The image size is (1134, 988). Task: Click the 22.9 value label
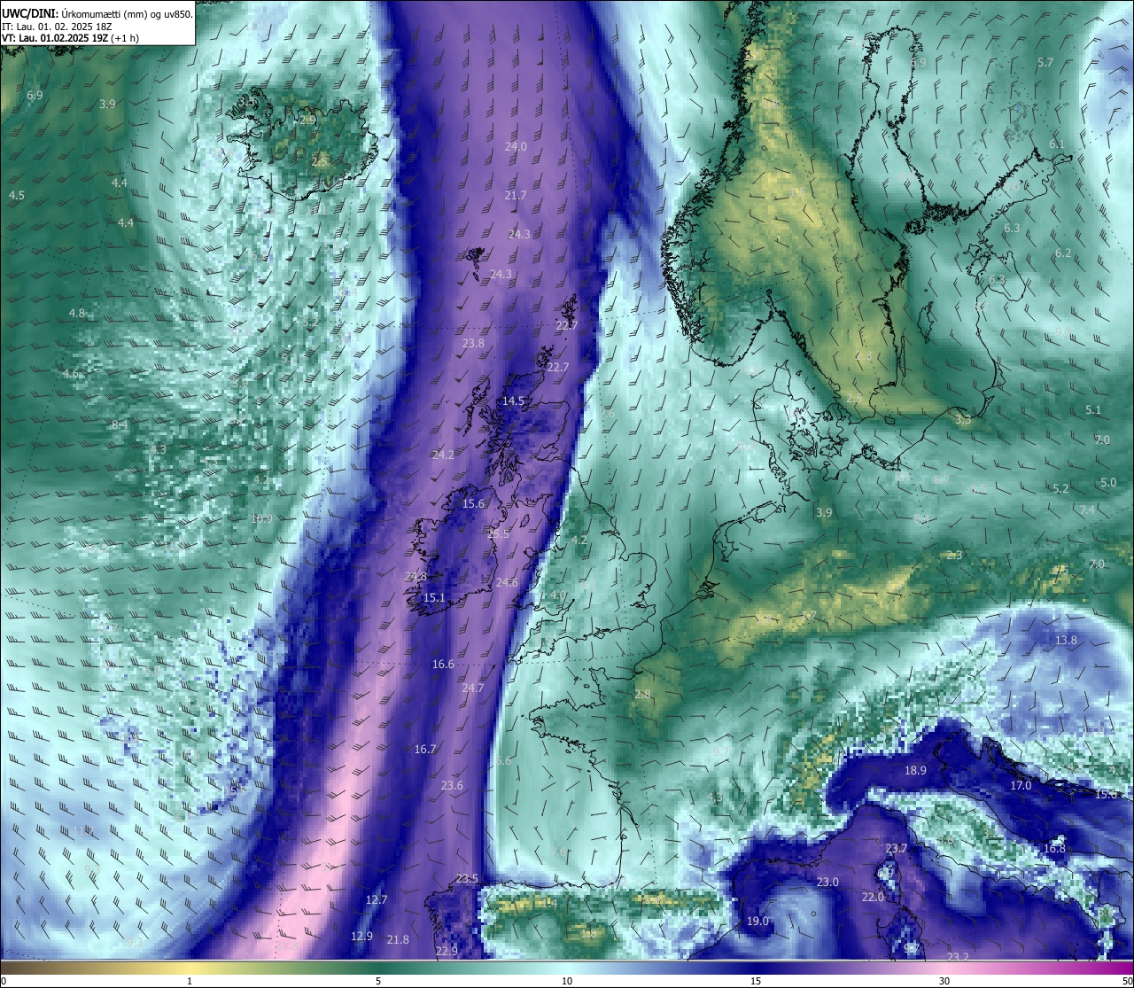[447, 951]
